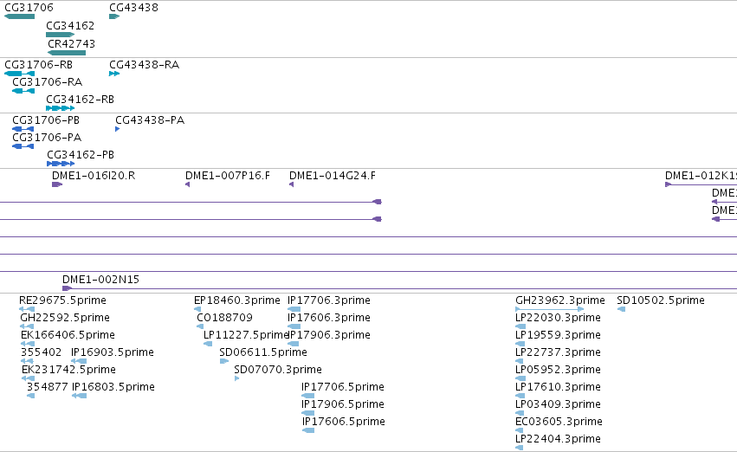Click the LP22404.3prime feature label
The image size is (737, 452).
(x=558, y=438)
